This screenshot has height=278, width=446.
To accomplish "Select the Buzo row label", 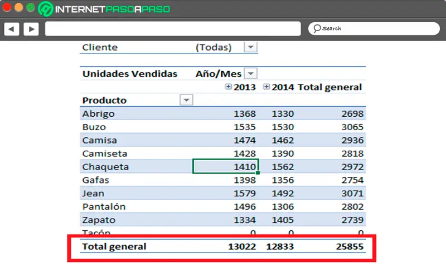I will point(94,127).
